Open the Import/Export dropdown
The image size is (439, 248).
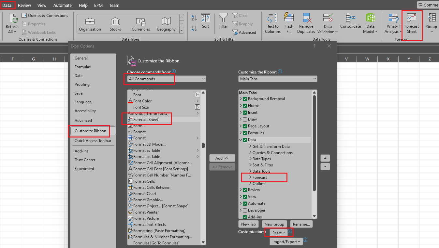pyautogui.click(x=286, y=241)
